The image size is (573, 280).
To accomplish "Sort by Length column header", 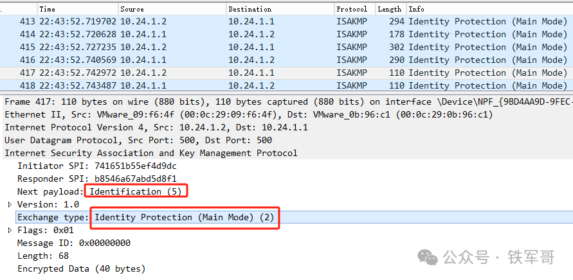I will tap(391, 9).
